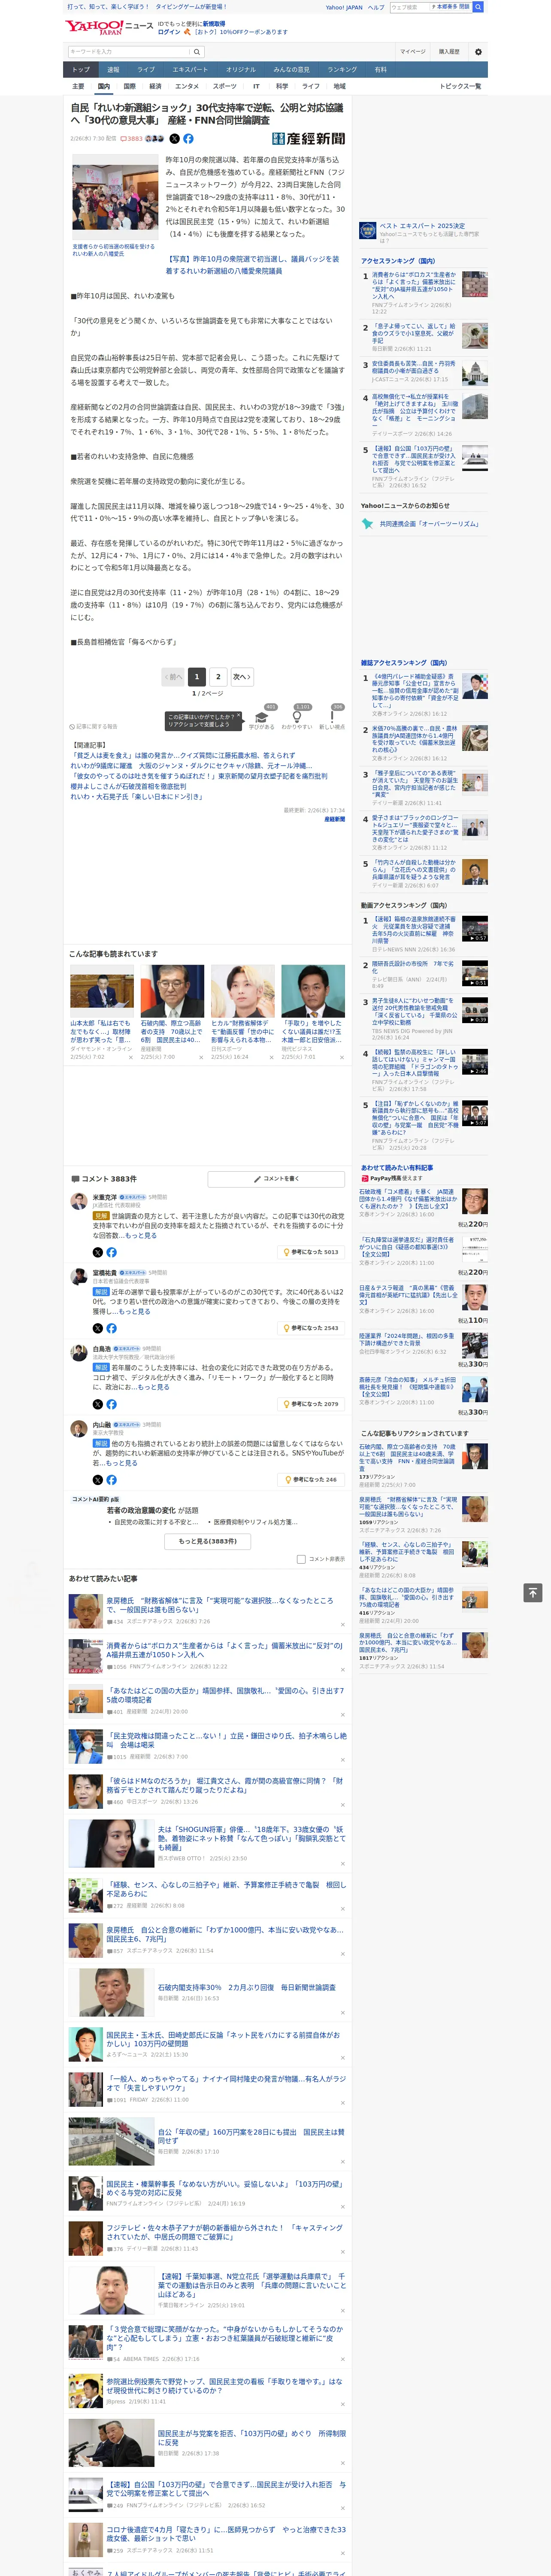Click the わかりやすい lightbulb reaction
Screen dimensions: 551x2576
297,716
